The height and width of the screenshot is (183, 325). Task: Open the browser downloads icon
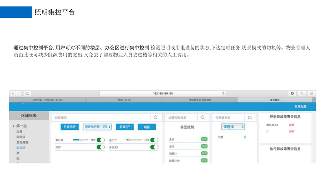tap(292, 94)
